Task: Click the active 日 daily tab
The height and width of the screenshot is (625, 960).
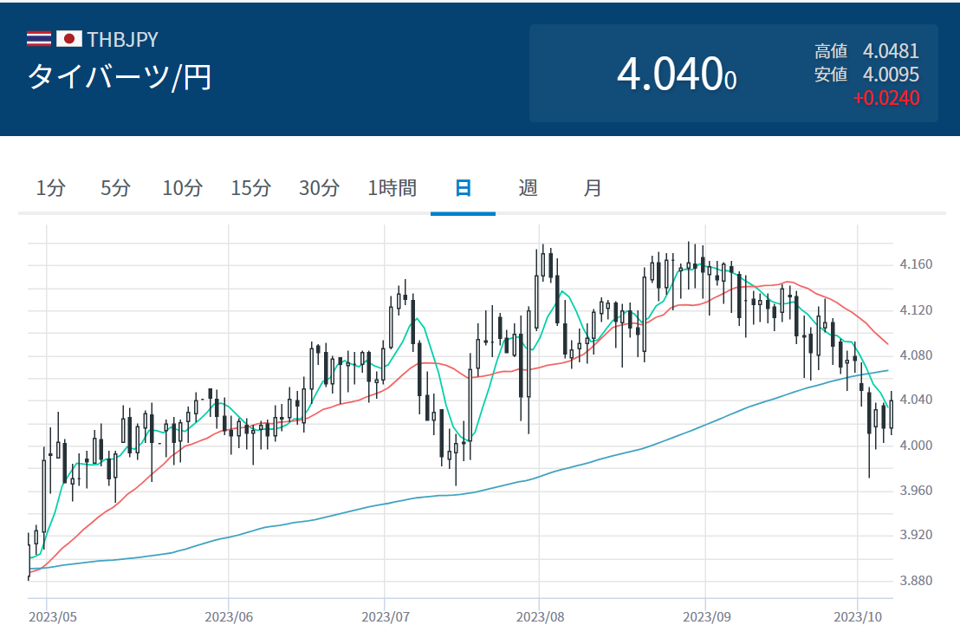Action: point(464,188)
